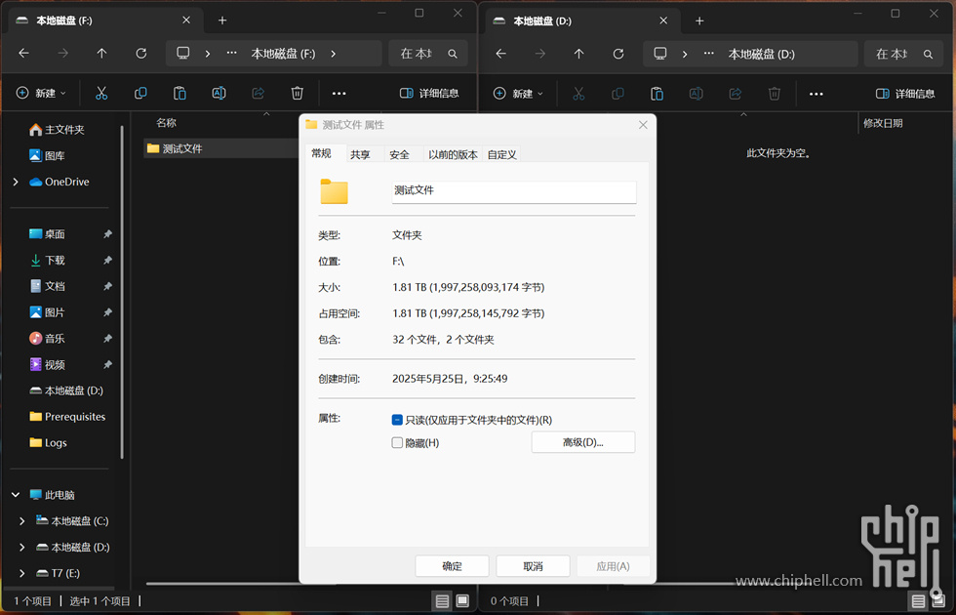
Task: Switch D: window to details list view icon
Action: click(918, 601)
